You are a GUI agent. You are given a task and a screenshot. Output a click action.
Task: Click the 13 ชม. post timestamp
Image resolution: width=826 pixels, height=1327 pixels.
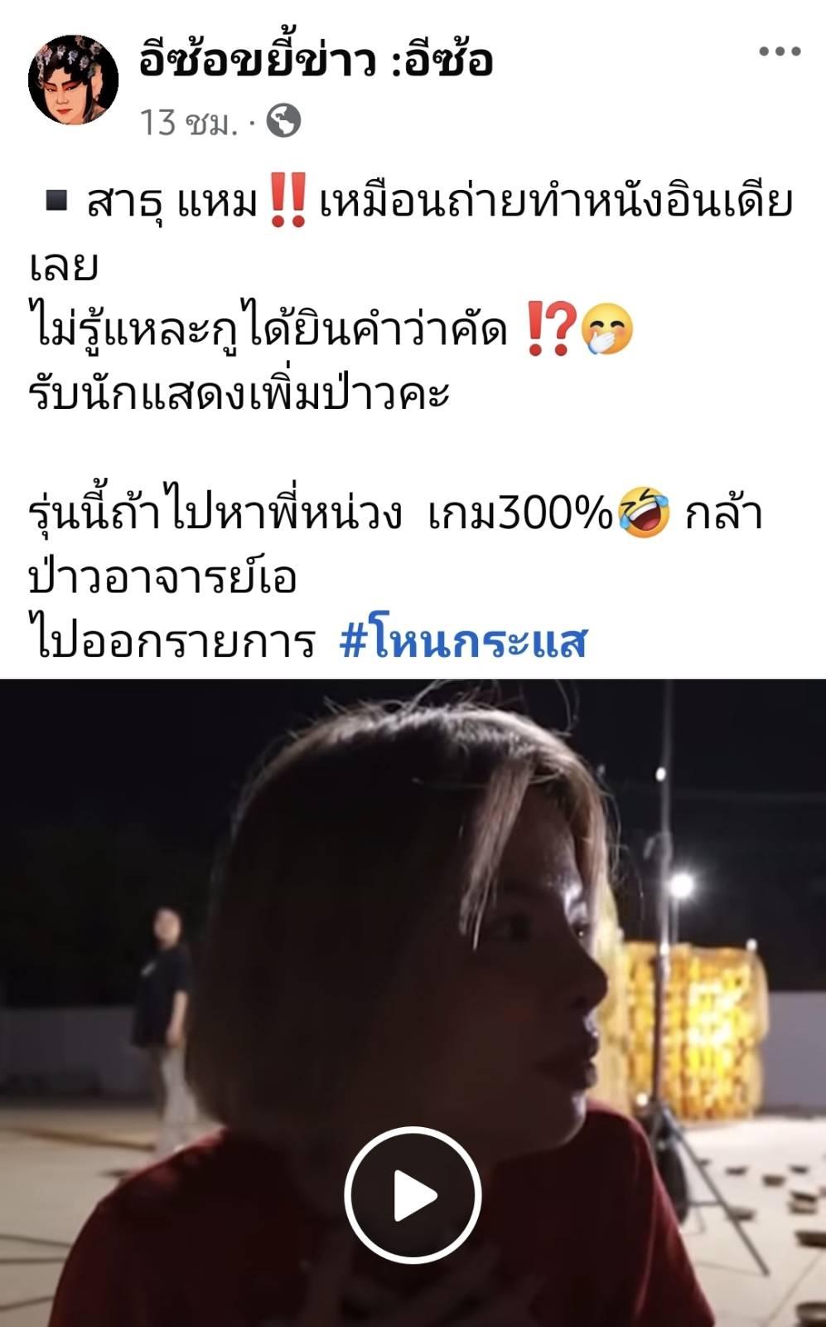[x=187, y=122]
